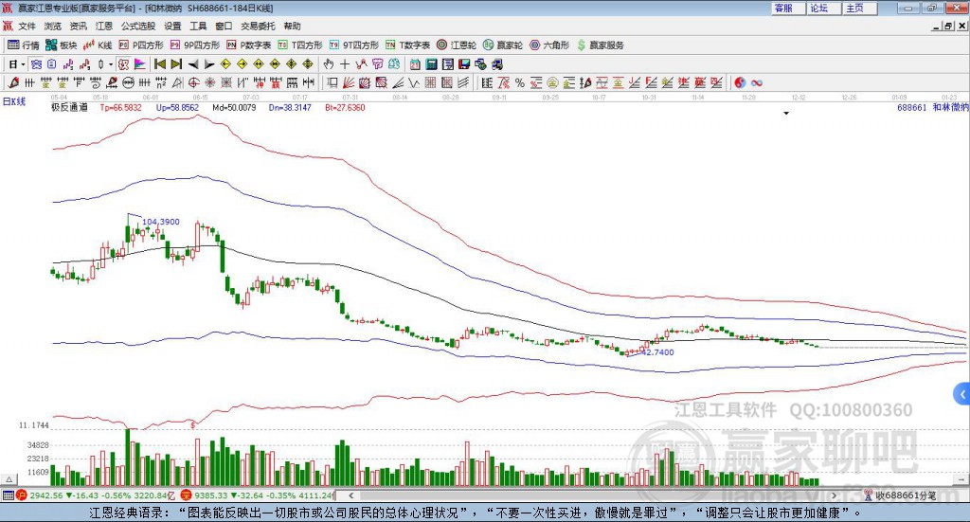Open the 资讯 menu

click(x=78, y=26)
